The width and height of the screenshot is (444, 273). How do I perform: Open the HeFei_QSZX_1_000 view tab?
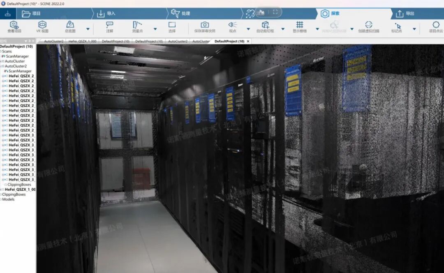click(82, 42)
